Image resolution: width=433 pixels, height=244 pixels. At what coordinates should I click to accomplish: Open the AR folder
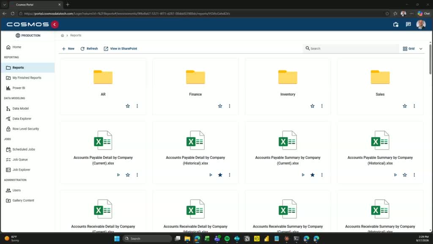(x=103, y=77)
